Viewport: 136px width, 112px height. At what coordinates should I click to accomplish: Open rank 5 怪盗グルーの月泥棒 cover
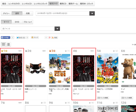point(108,68)
